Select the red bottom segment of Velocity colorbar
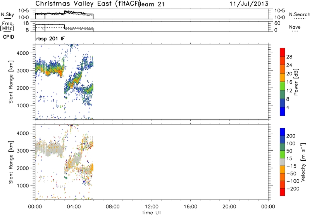310x215 pixels. pos(282,192)
